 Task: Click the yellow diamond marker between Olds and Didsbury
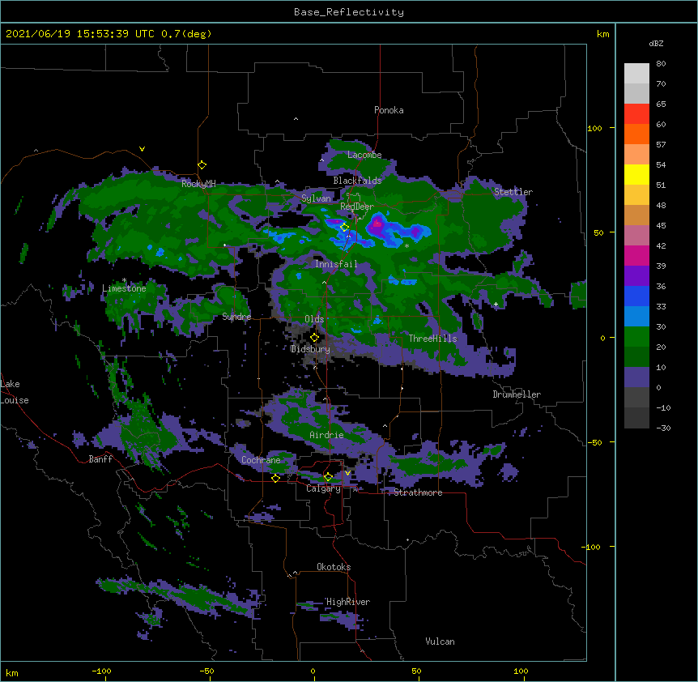[x=314, y=338]
